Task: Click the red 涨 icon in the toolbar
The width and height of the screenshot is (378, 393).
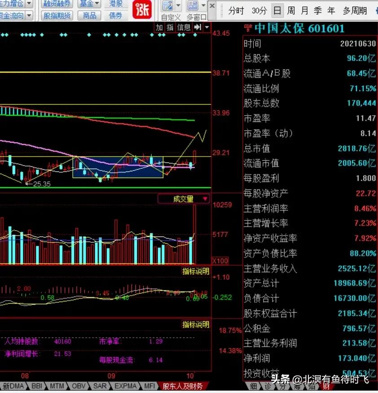Action: coord(142,9)
